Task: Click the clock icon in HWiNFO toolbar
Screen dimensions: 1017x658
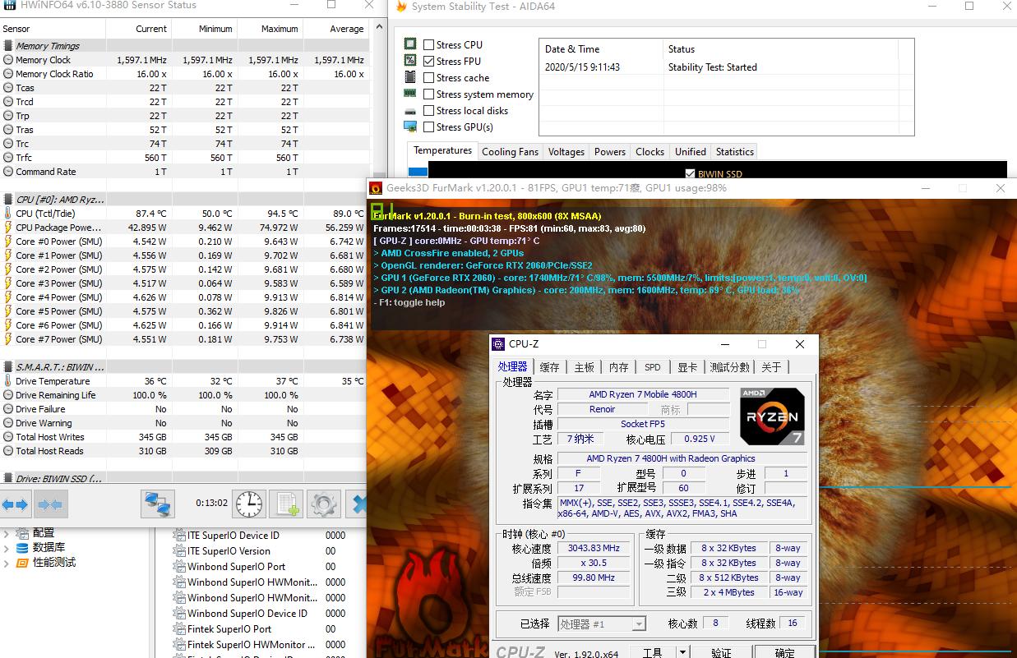Action: click(x=249, y=505)
